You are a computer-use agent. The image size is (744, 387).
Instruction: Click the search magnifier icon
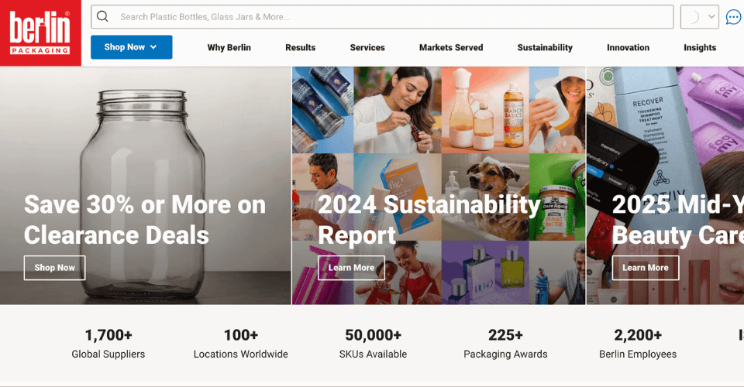point(103,17)
